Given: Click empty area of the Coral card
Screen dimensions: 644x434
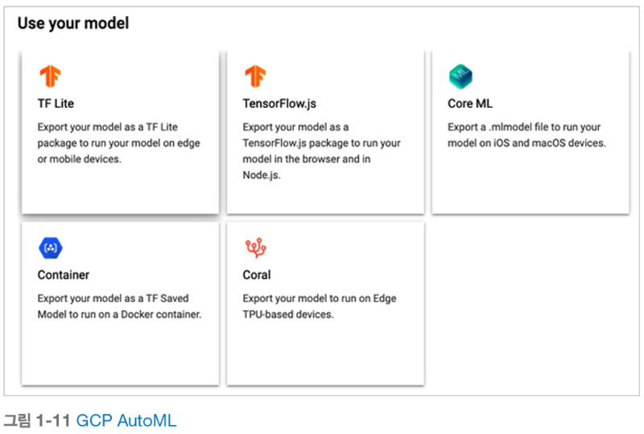Looking at the screenshot, I should 325,353.
